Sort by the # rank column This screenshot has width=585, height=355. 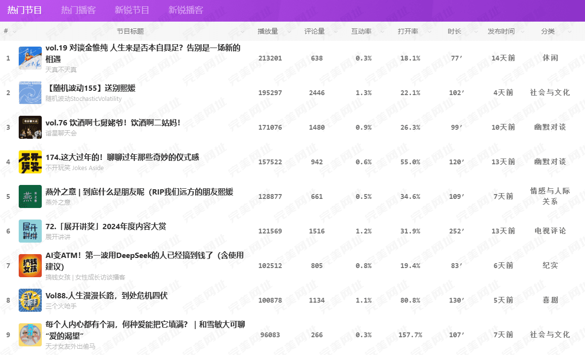[x=6, y=31]
